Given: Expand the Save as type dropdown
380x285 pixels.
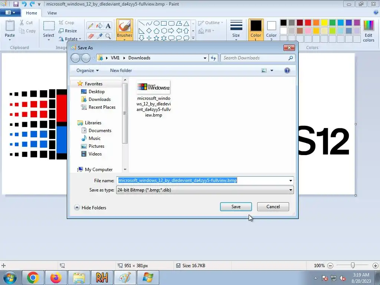Looking at the screenshot, I should 291,190.
